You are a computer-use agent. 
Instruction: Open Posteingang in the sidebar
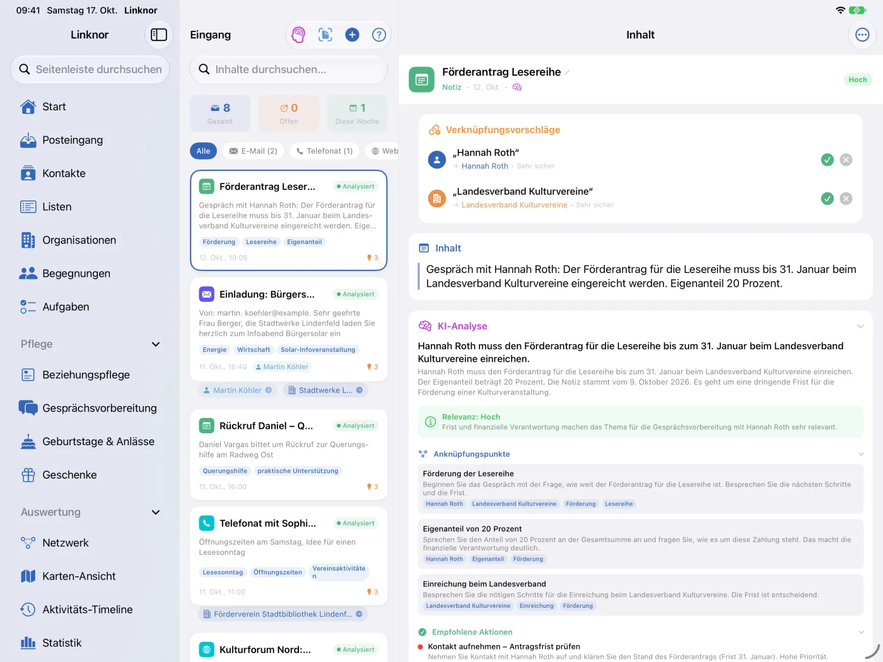tap(90, 140)
